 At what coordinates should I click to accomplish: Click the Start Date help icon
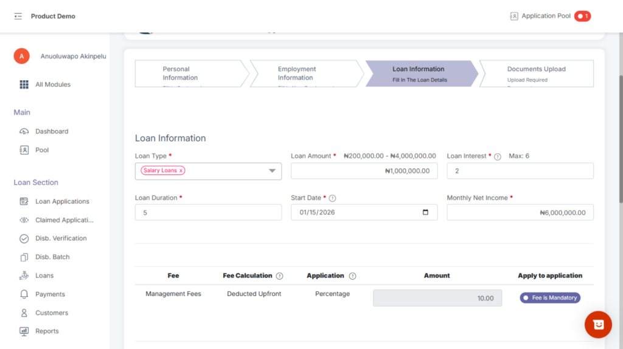click(333, 198)
